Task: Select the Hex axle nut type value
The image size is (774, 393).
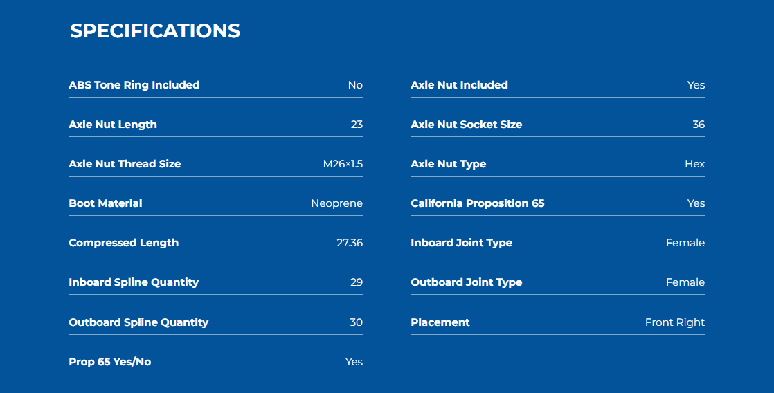Action: point(694,164)
